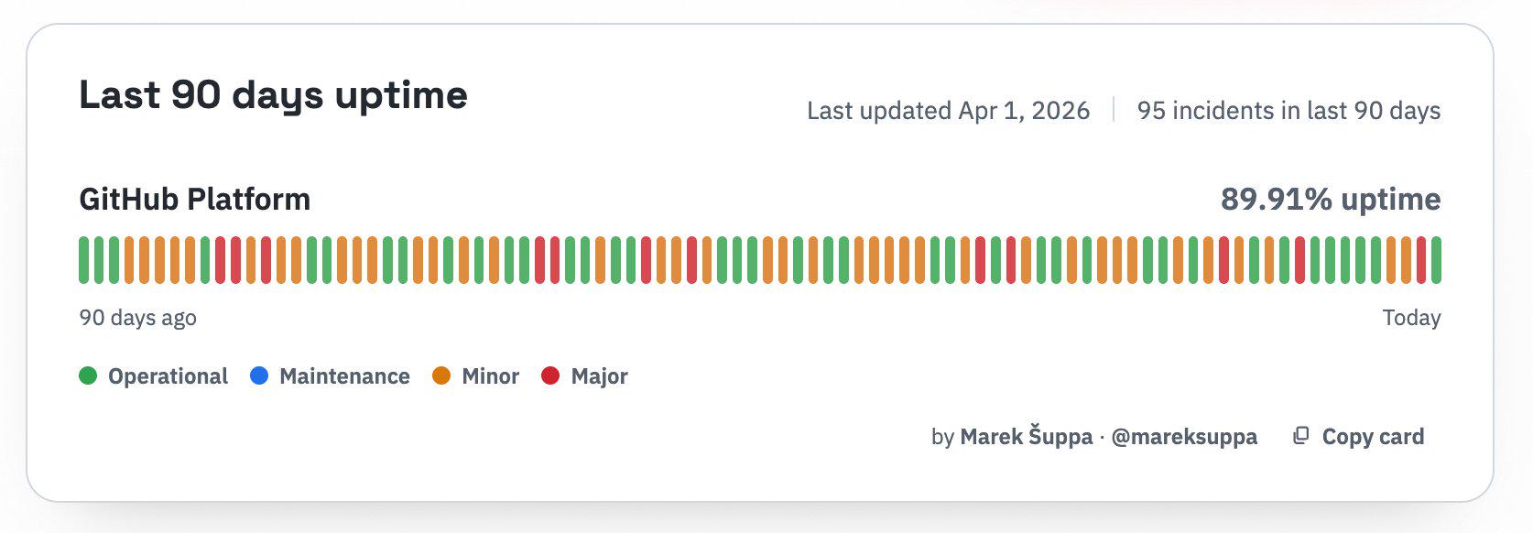This screenshot has width=1533, height=533.
Task: Click the rightmost uptime bar for today
Action: pyautogui.click(x=1436, y=260)
